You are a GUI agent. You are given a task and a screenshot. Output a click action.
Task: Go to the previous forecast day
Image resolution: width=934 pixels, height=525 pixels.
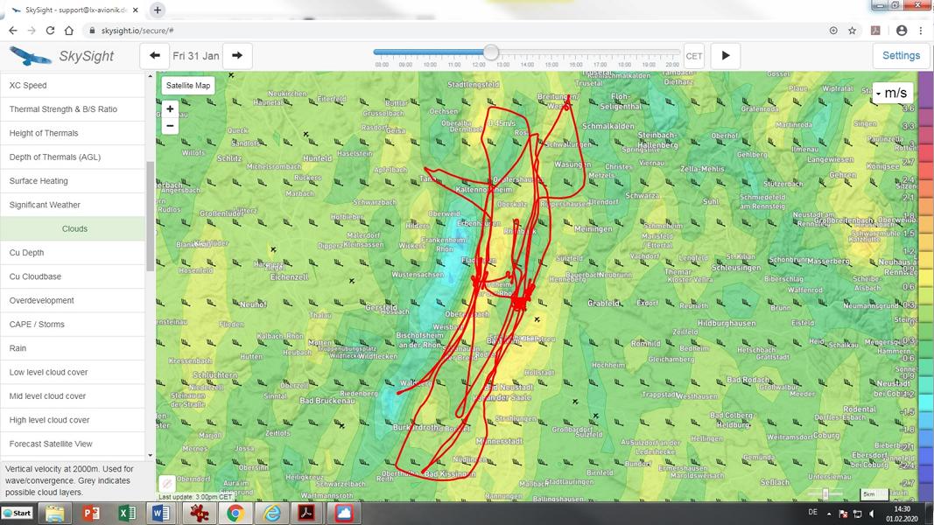click(x=155, y=56)
